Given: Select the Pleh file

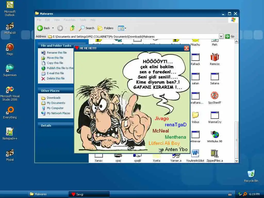Looking at the screenshot, I should [x=214, y=43].
